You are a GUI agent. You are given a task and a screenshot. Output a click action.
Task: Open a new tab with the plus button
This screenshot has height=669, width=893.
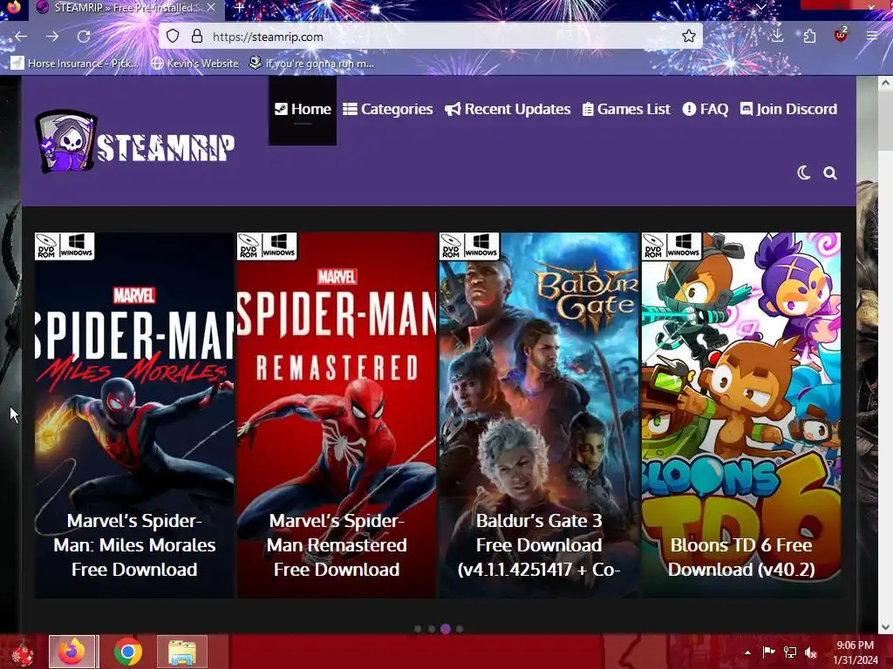[240, 8]
